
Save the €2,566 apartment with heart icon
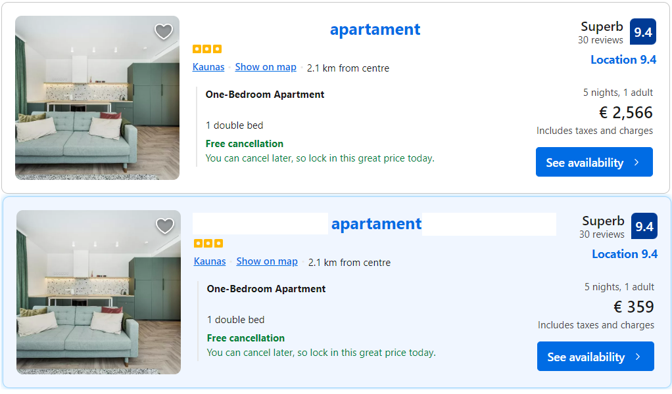163,32
